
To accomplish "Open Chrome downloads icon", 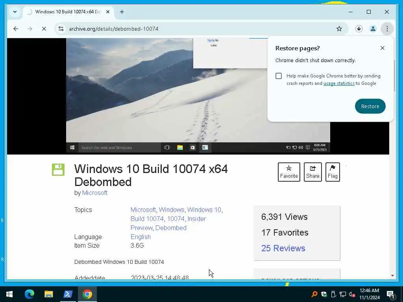I will coord(359,29).
